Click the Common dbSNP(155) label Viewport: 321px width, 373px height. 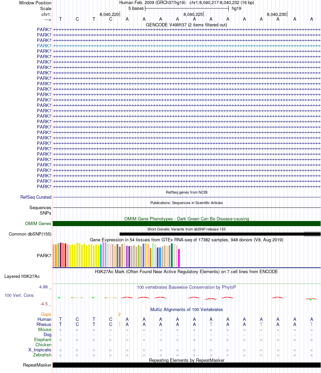(x=30, y=234)
